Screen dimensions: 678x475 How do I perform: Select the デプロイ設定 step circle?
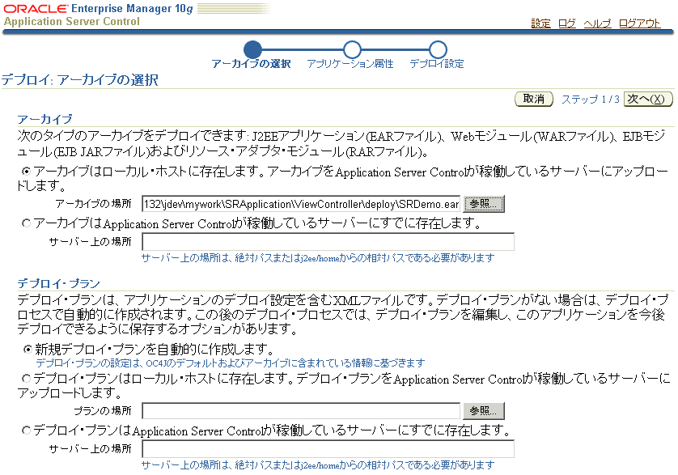pyautogui.click(x=438, y=49)
